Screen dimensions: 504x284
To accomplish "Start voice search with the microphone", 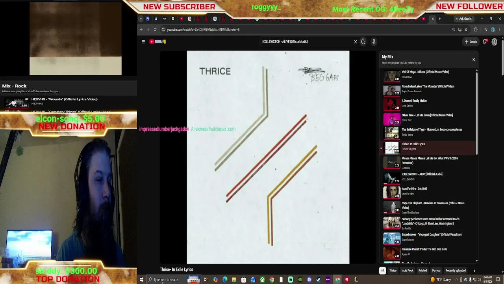I will click(374, 41).
